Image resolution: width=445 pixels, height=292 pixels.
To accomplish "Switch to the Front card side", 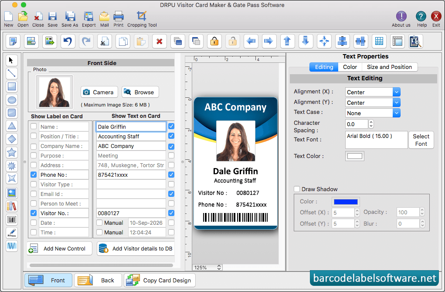I will [x=48, y=280].
